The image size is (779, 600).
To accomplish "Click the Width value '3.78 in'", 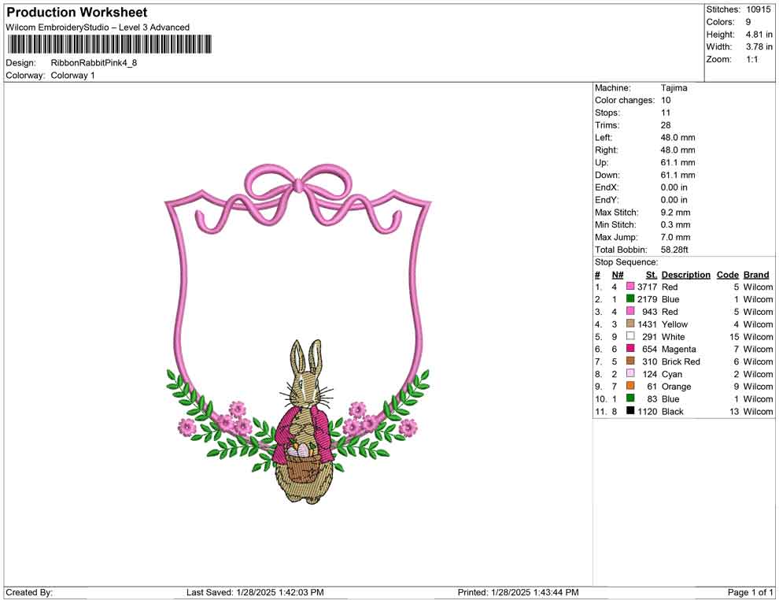I will click(759, 46).
